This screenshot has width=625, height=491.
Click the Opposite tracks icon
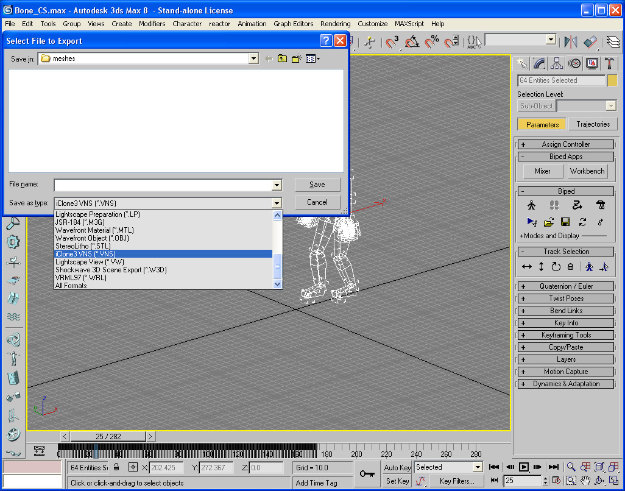604,267
